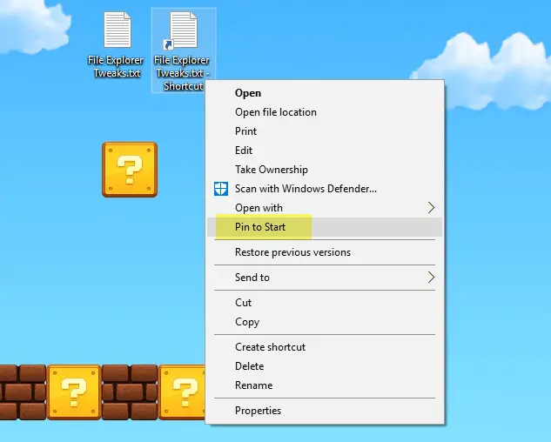Image resolution: width=551 pixels, height=442 pixels.
Task: Click the Windows Defender shield icon
Action: tap(221, 189)
